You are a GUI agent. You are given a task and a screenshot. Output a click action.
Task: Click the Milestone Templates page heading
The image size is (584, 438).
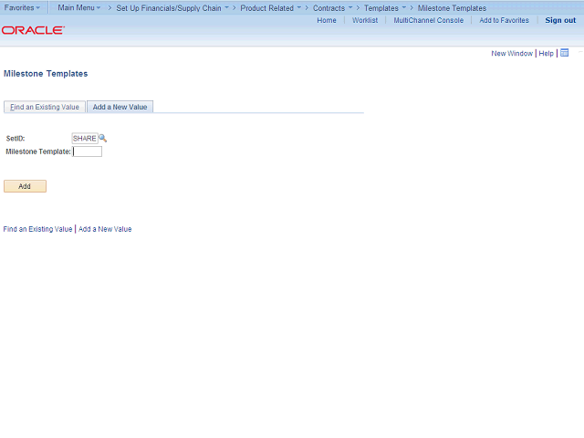[x=46, y=74]
